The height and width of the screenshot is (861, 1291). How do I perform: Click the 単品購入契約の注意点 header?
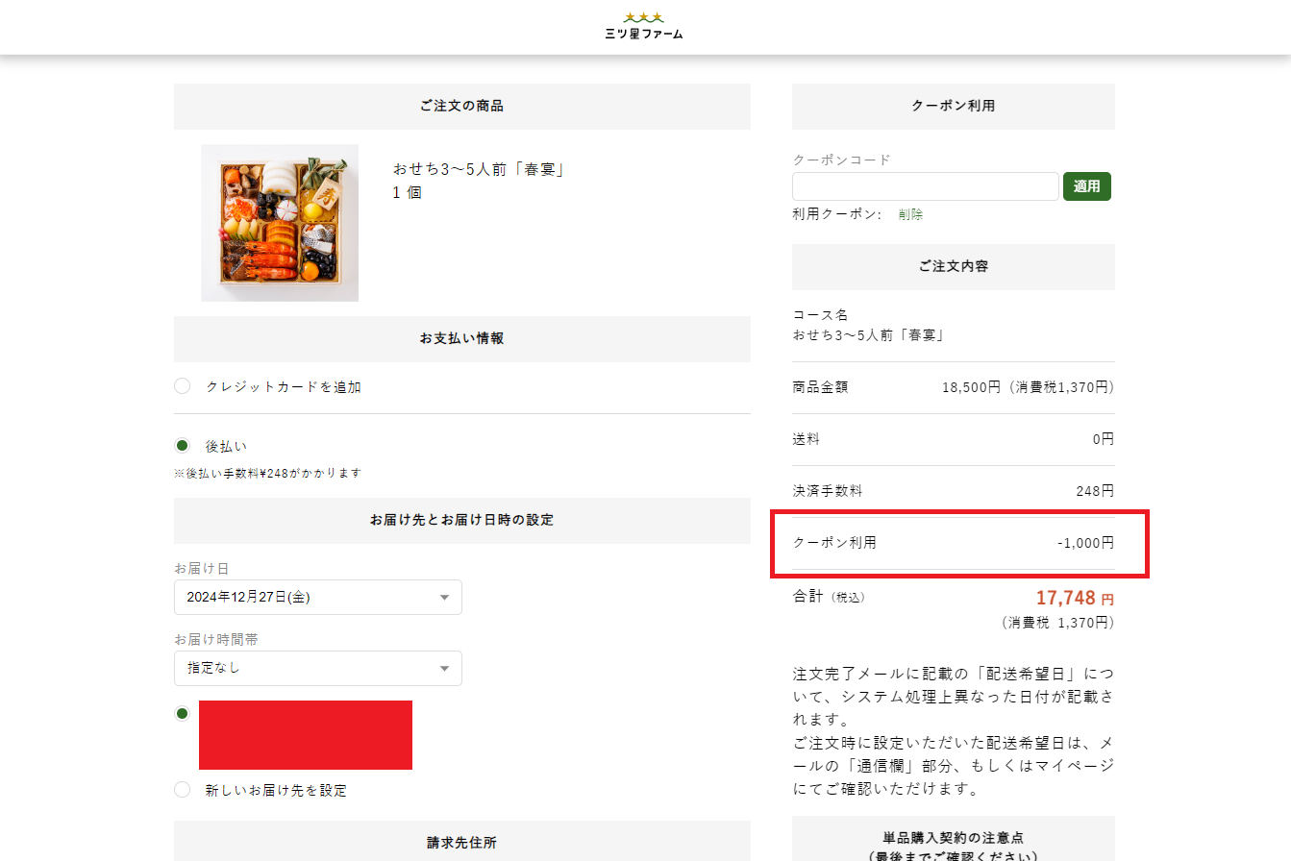(x=954, y=839)
